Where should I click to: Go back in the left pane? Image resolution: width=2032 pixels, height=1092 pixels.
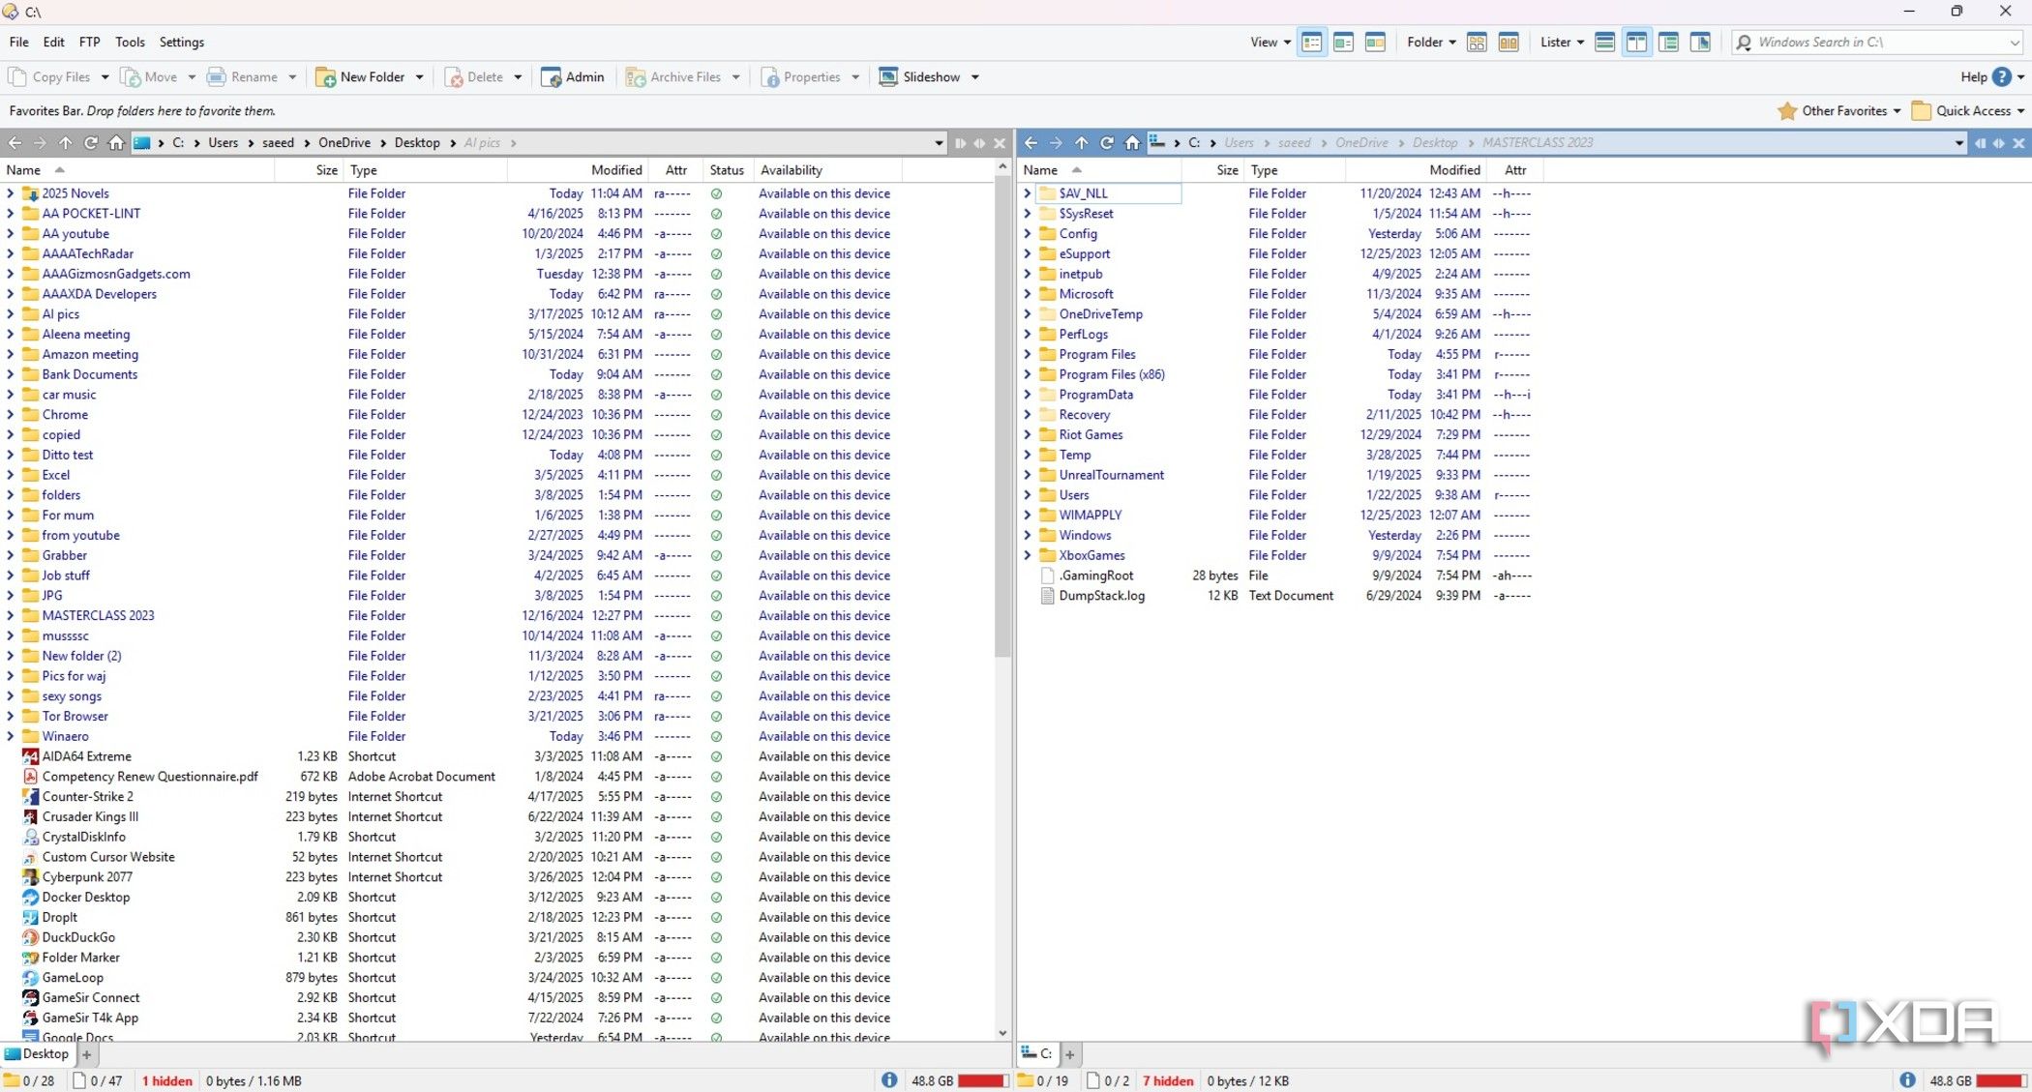click(15, 143)
